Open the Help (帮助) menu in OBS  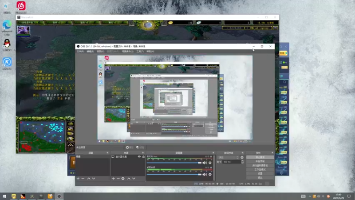150,52
